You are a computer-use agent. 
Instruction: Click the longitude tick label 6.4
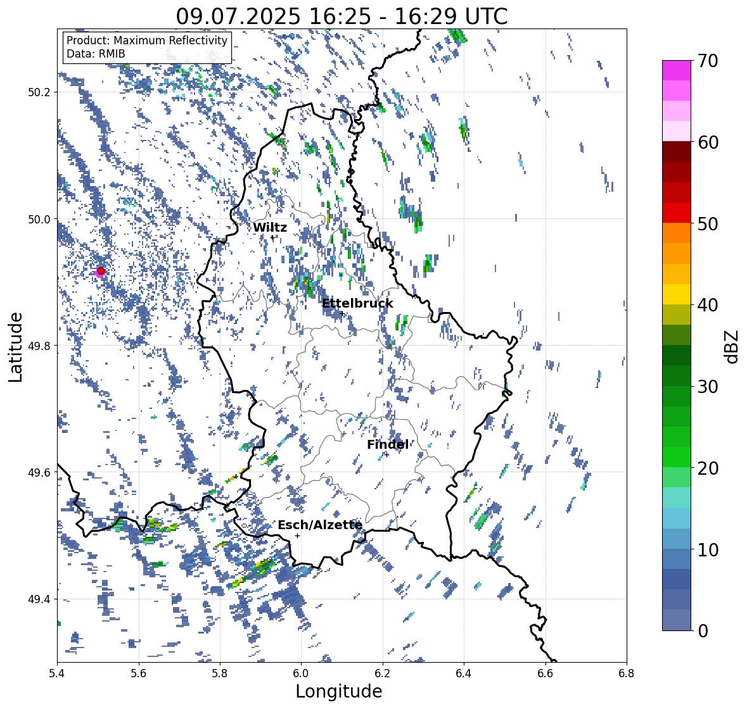click(x=464, y=673)
